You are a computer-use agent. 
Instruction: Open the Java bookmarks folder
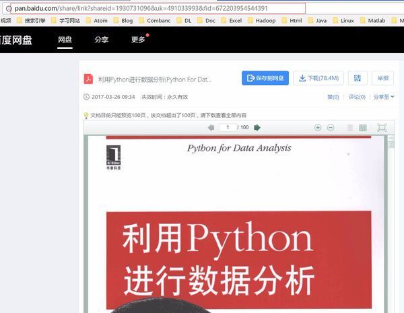pos(317,21)
